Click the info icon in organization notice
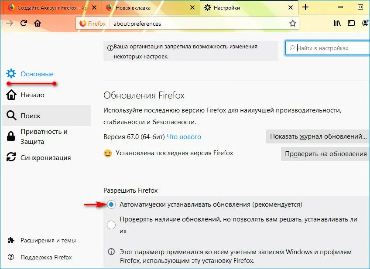The height and width of the screenshot is (269, 370). pos(110,48)
